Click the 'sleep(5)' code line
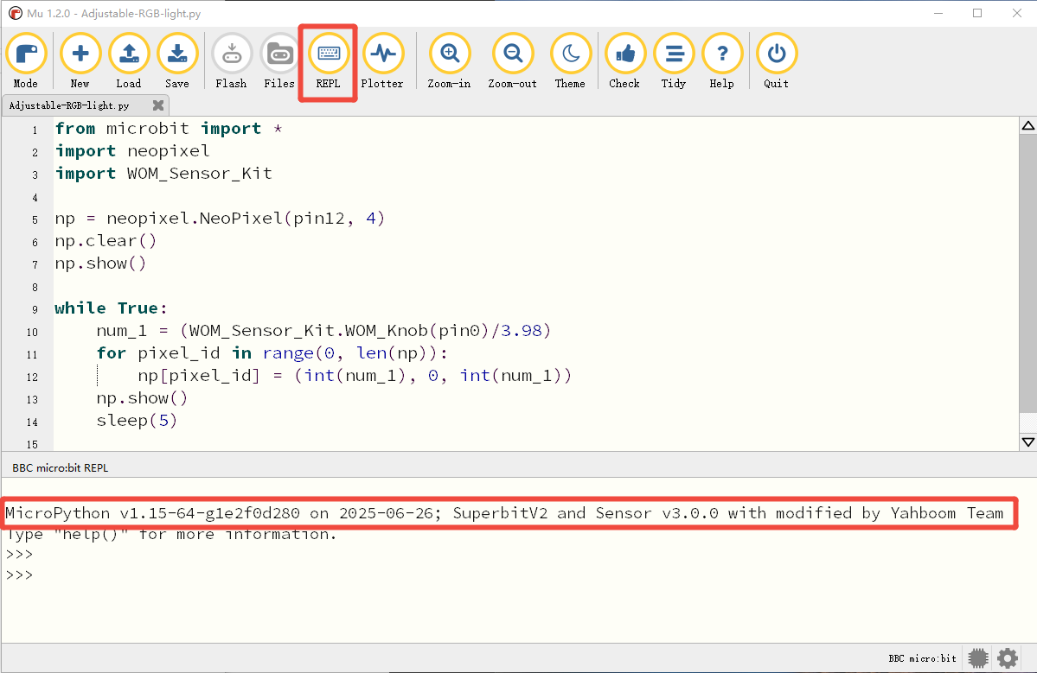 tap(137, 421)
